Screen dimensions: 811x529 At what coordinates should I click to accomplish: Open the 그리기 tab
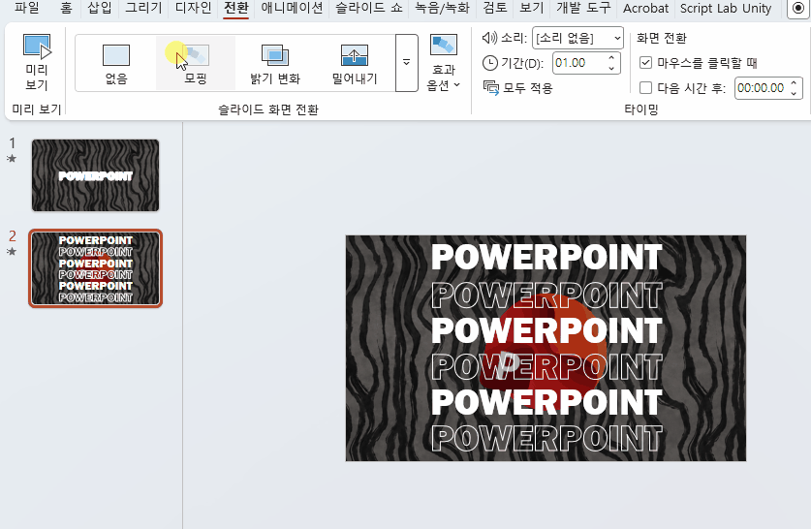[x=143, y=8]
